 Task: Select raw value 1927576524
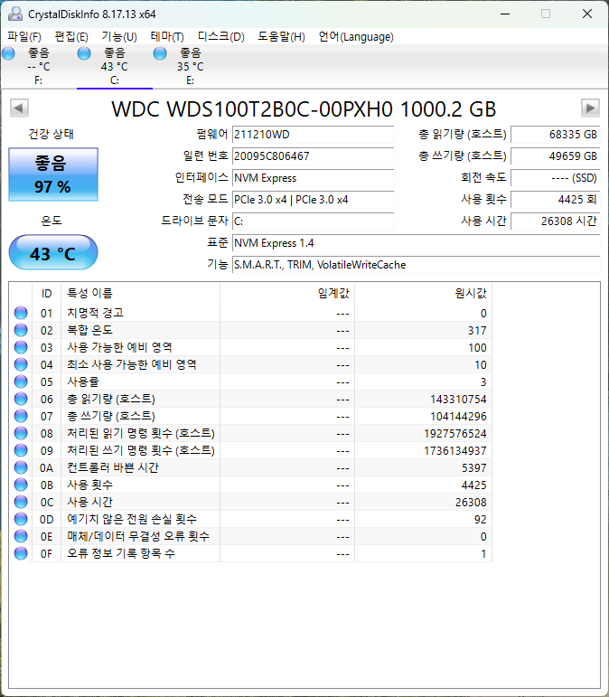click(454, 434)
